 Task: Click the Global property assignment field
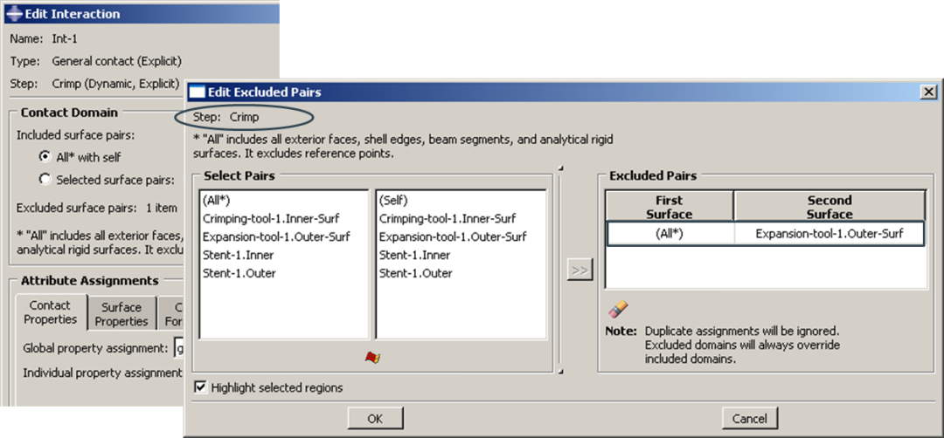[177, 347]
